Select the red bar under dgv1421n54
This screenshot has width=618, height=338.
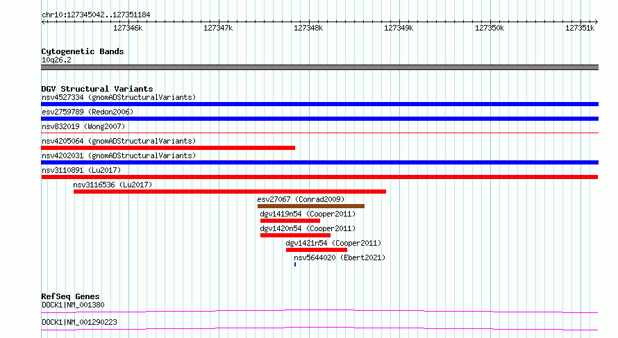pyautogui.click(x=317, y=250)
